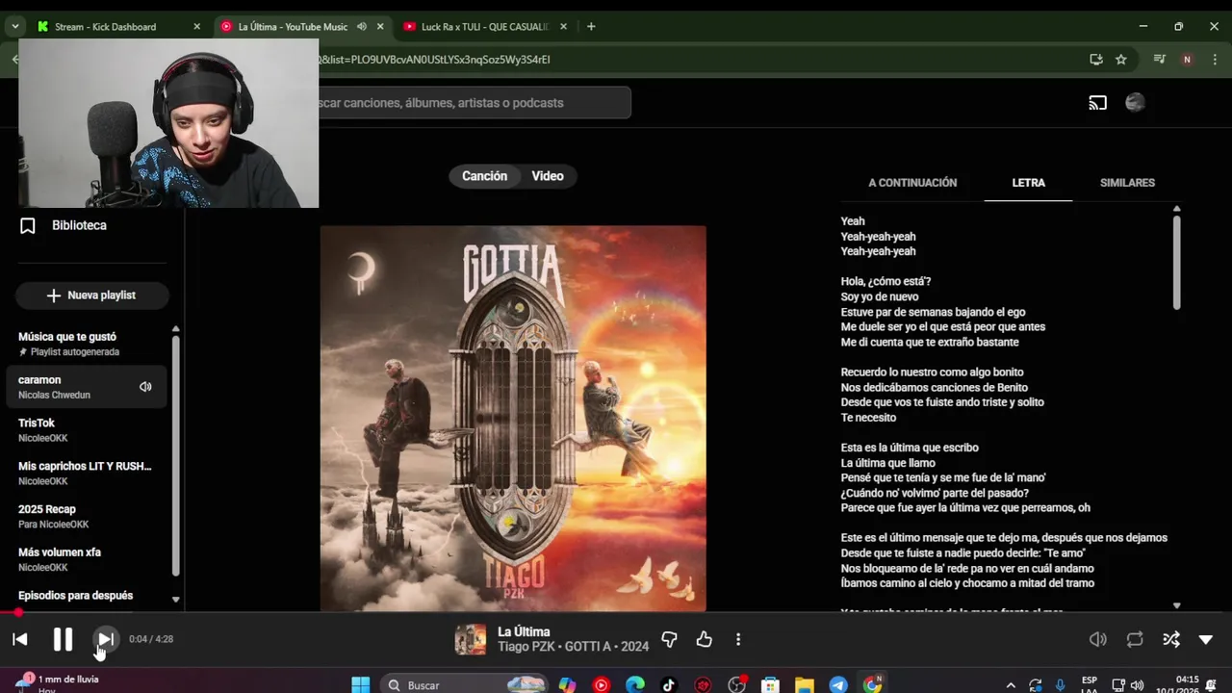Click the browser address bar URL
The width and height of the screenshot is (1232, 693).
click(x=434, y=60)
